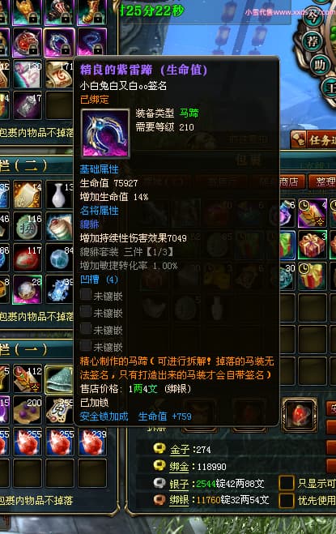Viewport: 336px width, 534px height.
Task: Click the red stone item numbered 117
Action: (28, 258)
